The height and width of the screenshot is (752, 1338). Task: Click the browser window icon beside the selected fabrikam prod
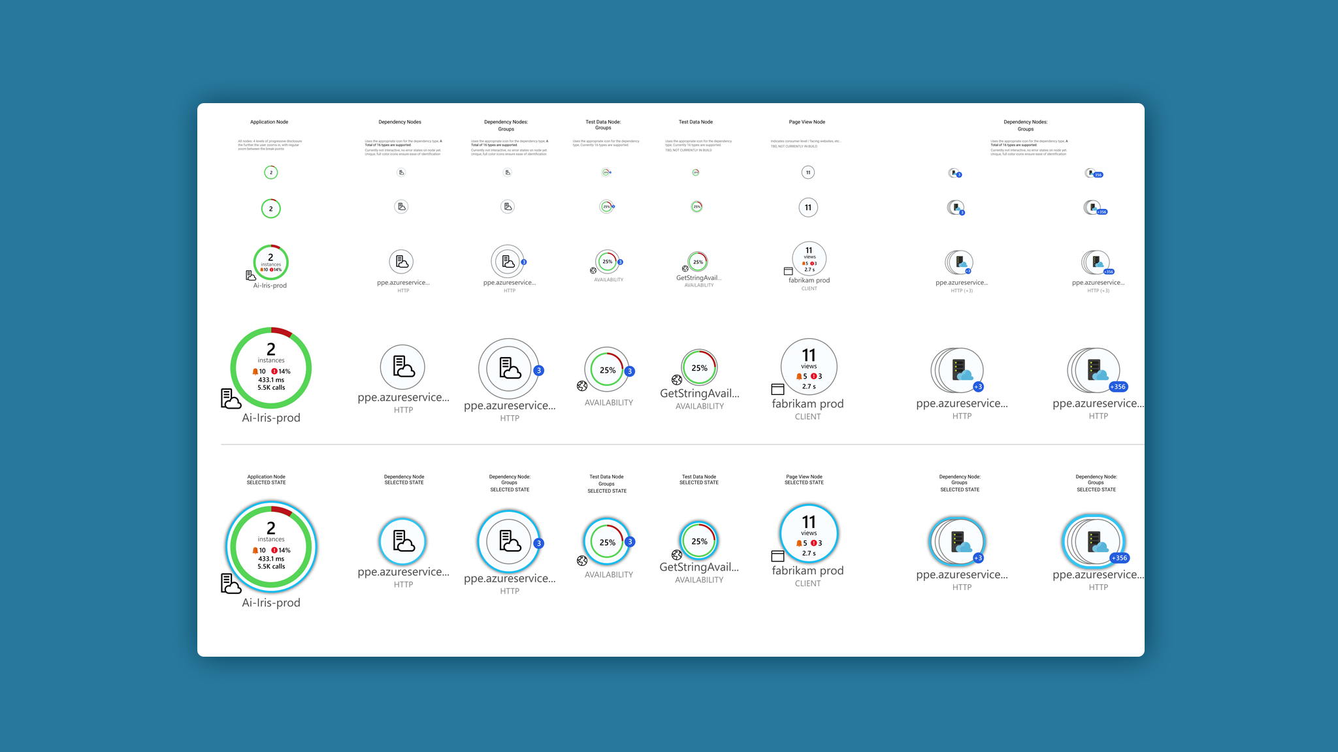pos(777,556)
